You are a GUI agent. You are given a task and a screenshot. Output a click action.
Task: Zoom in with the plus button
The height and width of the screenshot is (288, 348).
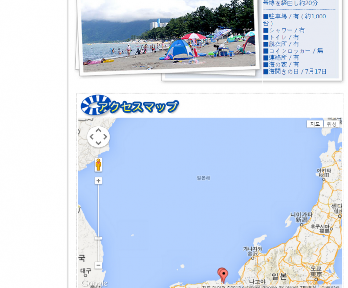click(x=98, y=181)
